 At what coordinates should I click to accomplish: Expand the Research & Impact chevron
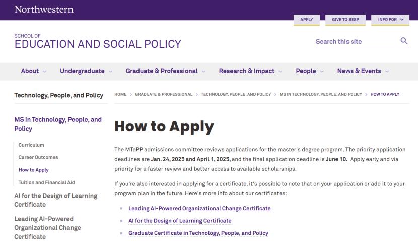point(281,71)
